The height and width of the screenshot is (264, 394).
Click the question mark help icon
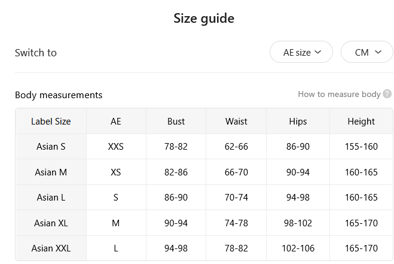click(387, 94)
